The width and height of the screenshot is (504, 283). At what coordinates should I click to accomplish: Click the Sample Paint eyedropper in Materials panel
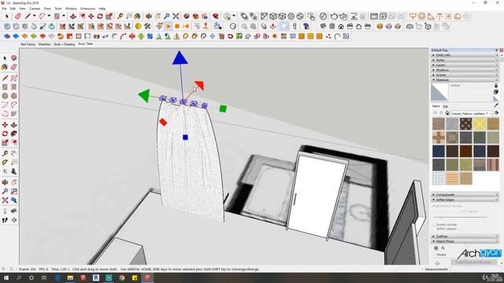(x=496, y=105)
